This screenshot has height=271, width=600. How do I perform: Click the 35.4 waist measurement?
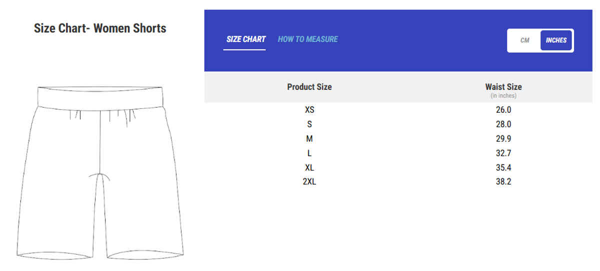tap(503, 168)
